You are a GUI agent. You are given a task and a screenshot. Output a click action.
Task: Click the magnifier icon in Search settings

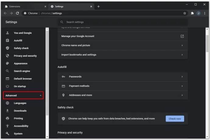tap(62, 22)
